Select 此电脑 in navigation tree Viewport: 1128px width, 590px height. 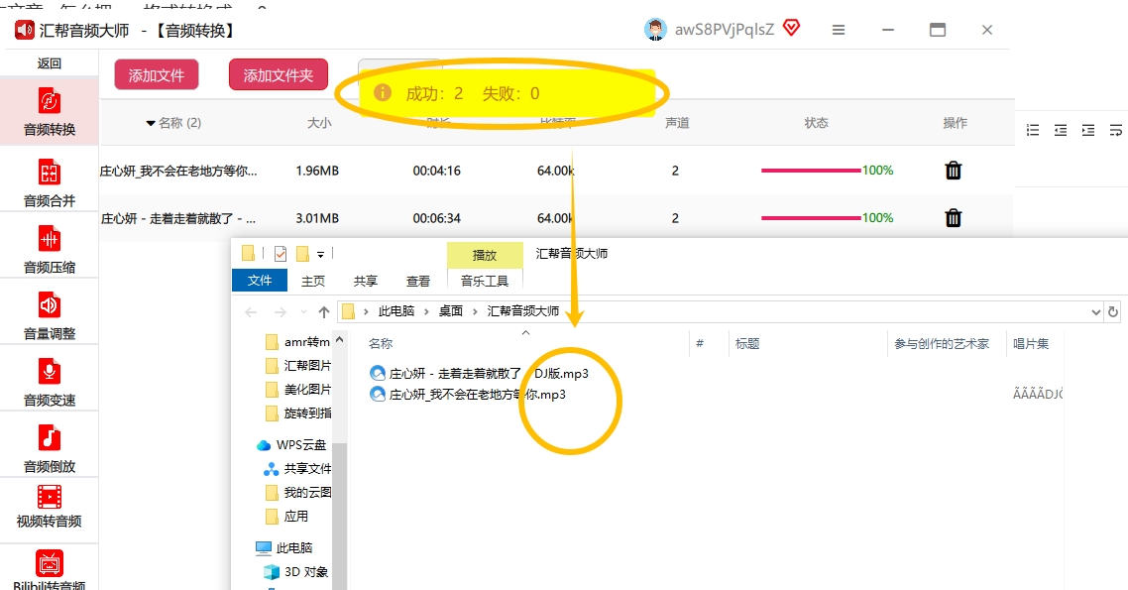click(284, 547)
